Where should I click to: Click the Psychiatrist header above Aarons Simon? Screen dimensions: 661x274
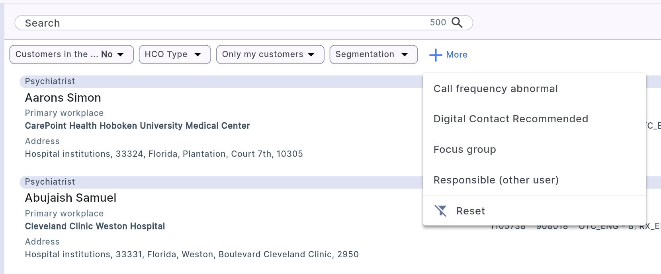click(50, 81)
